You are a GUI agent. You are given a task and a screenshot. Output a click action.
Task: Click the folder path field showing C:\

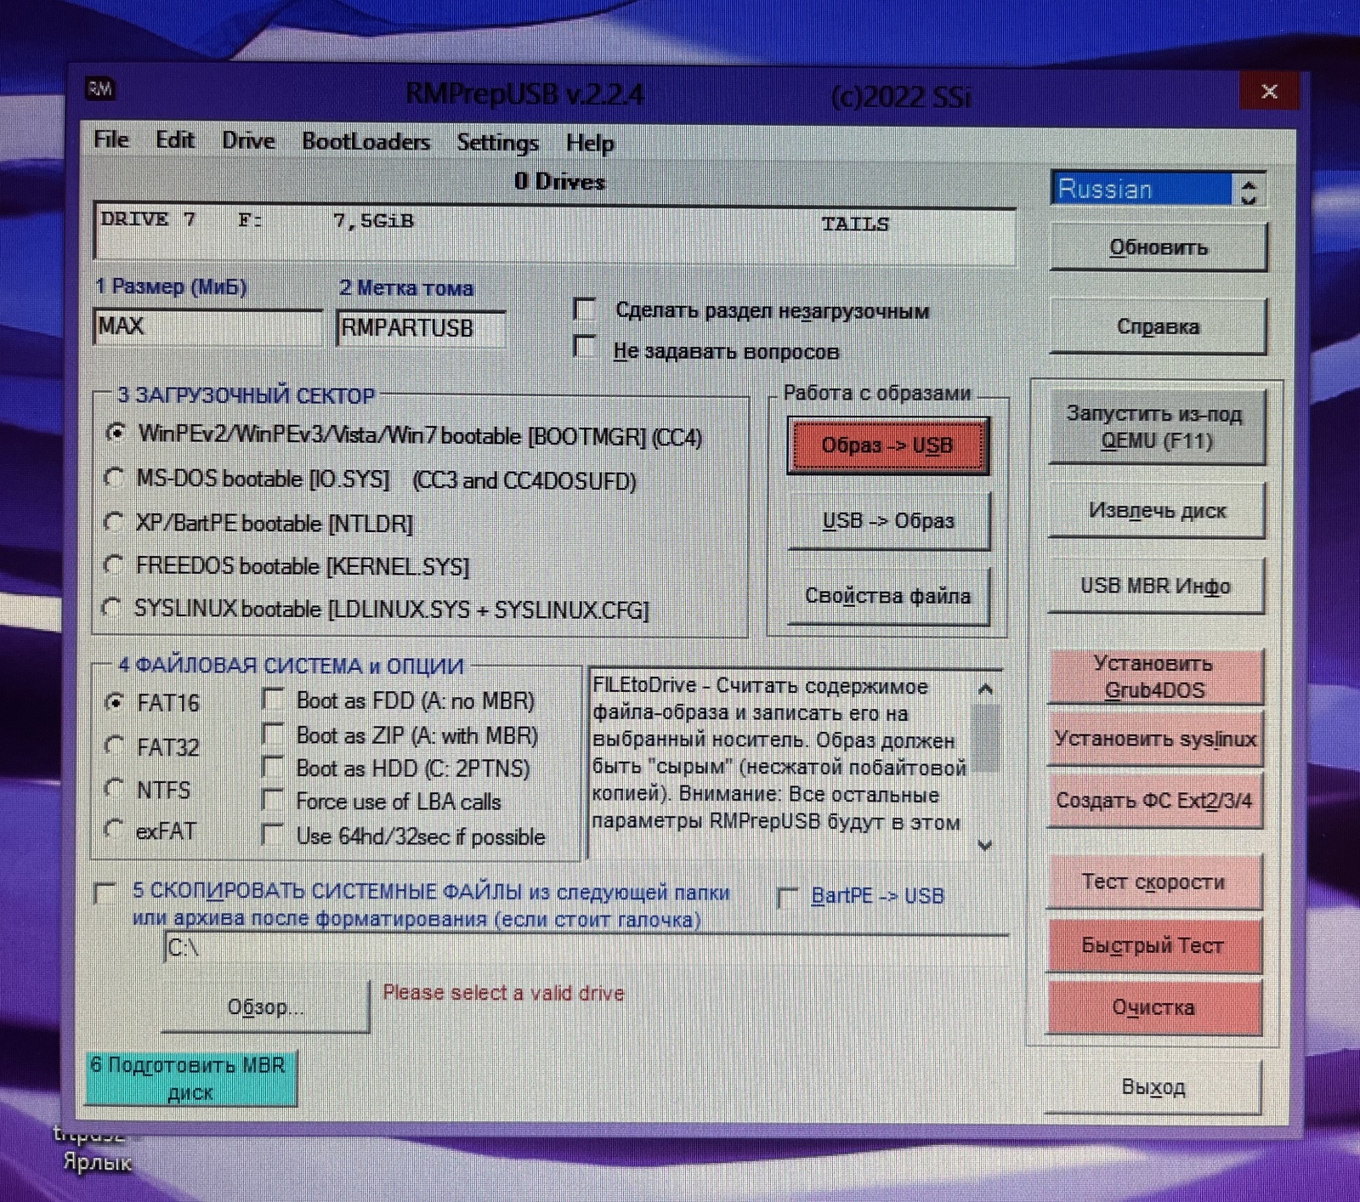point(586,949)
